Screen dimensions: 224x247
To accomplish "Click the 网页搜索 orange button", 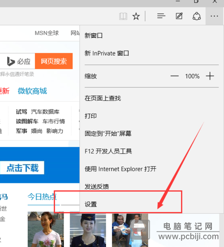I will [x=54, y=61].
